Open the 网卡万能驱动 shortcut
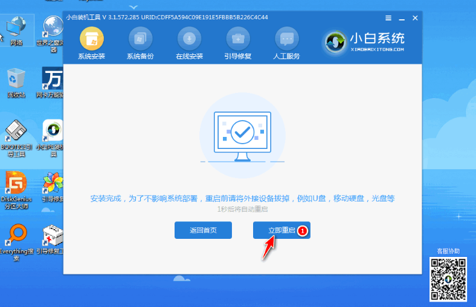This screenshot has width=476, height=307. [53, 80]
